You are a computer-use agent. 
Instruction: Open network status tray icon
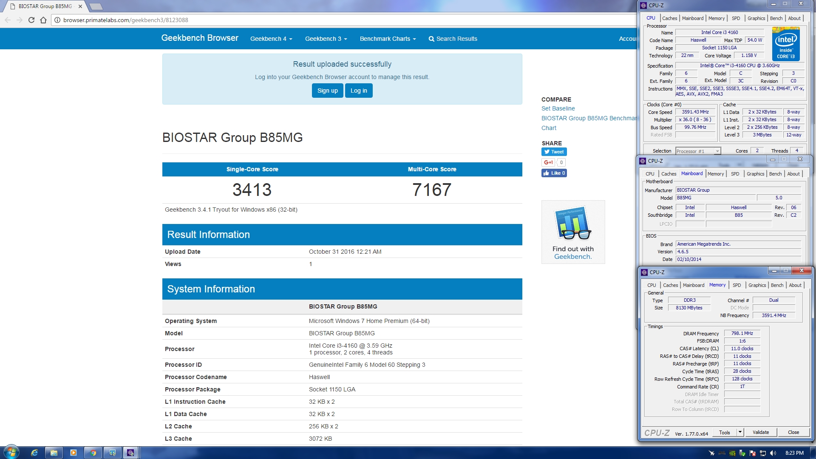(763, 453)
